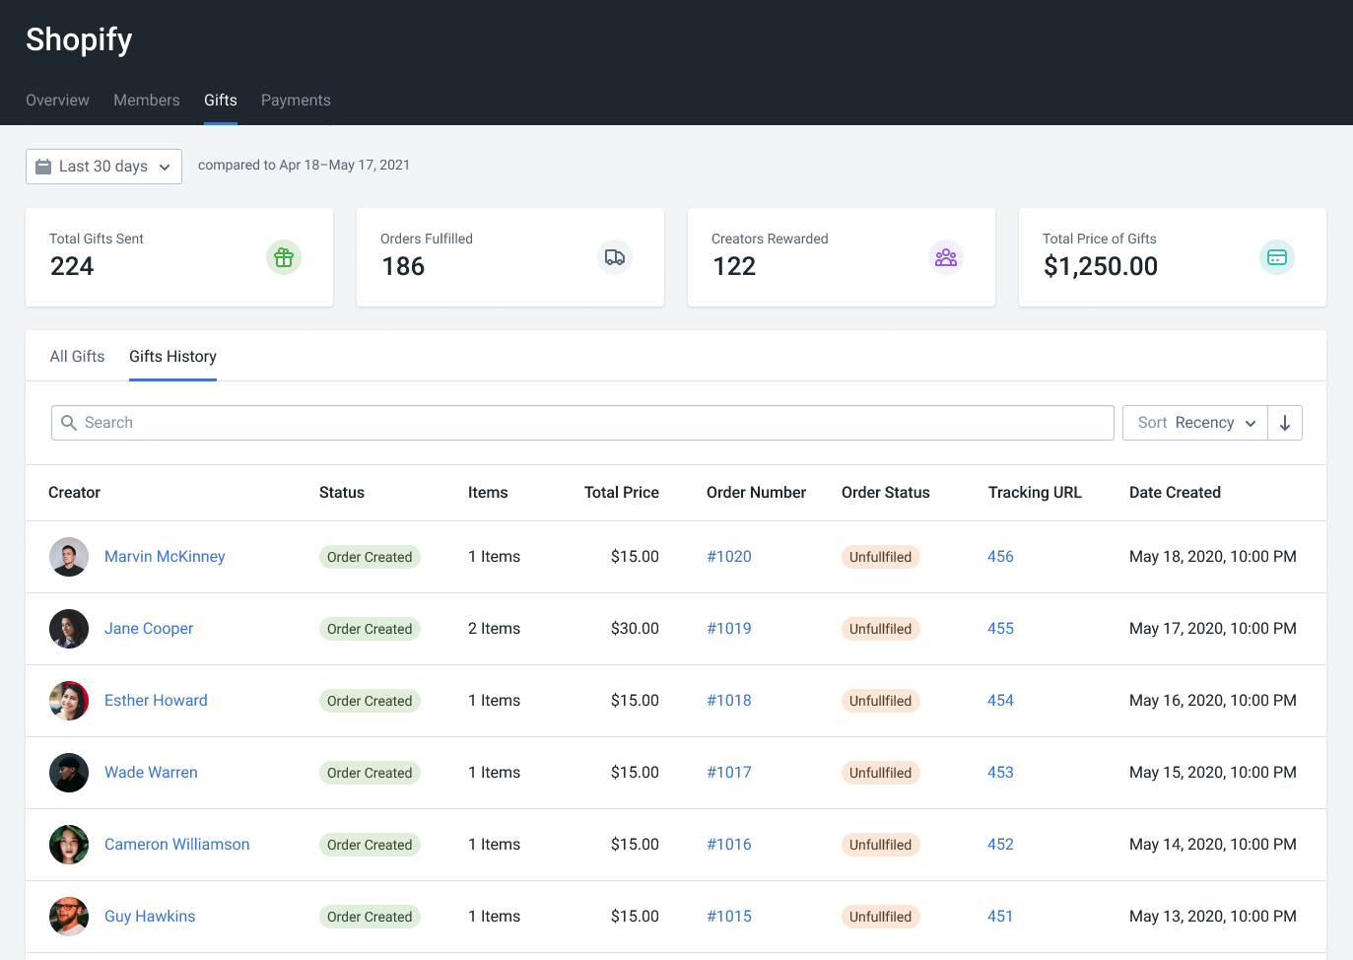Open the Last 30 days date dropdown

coord(103,167)
